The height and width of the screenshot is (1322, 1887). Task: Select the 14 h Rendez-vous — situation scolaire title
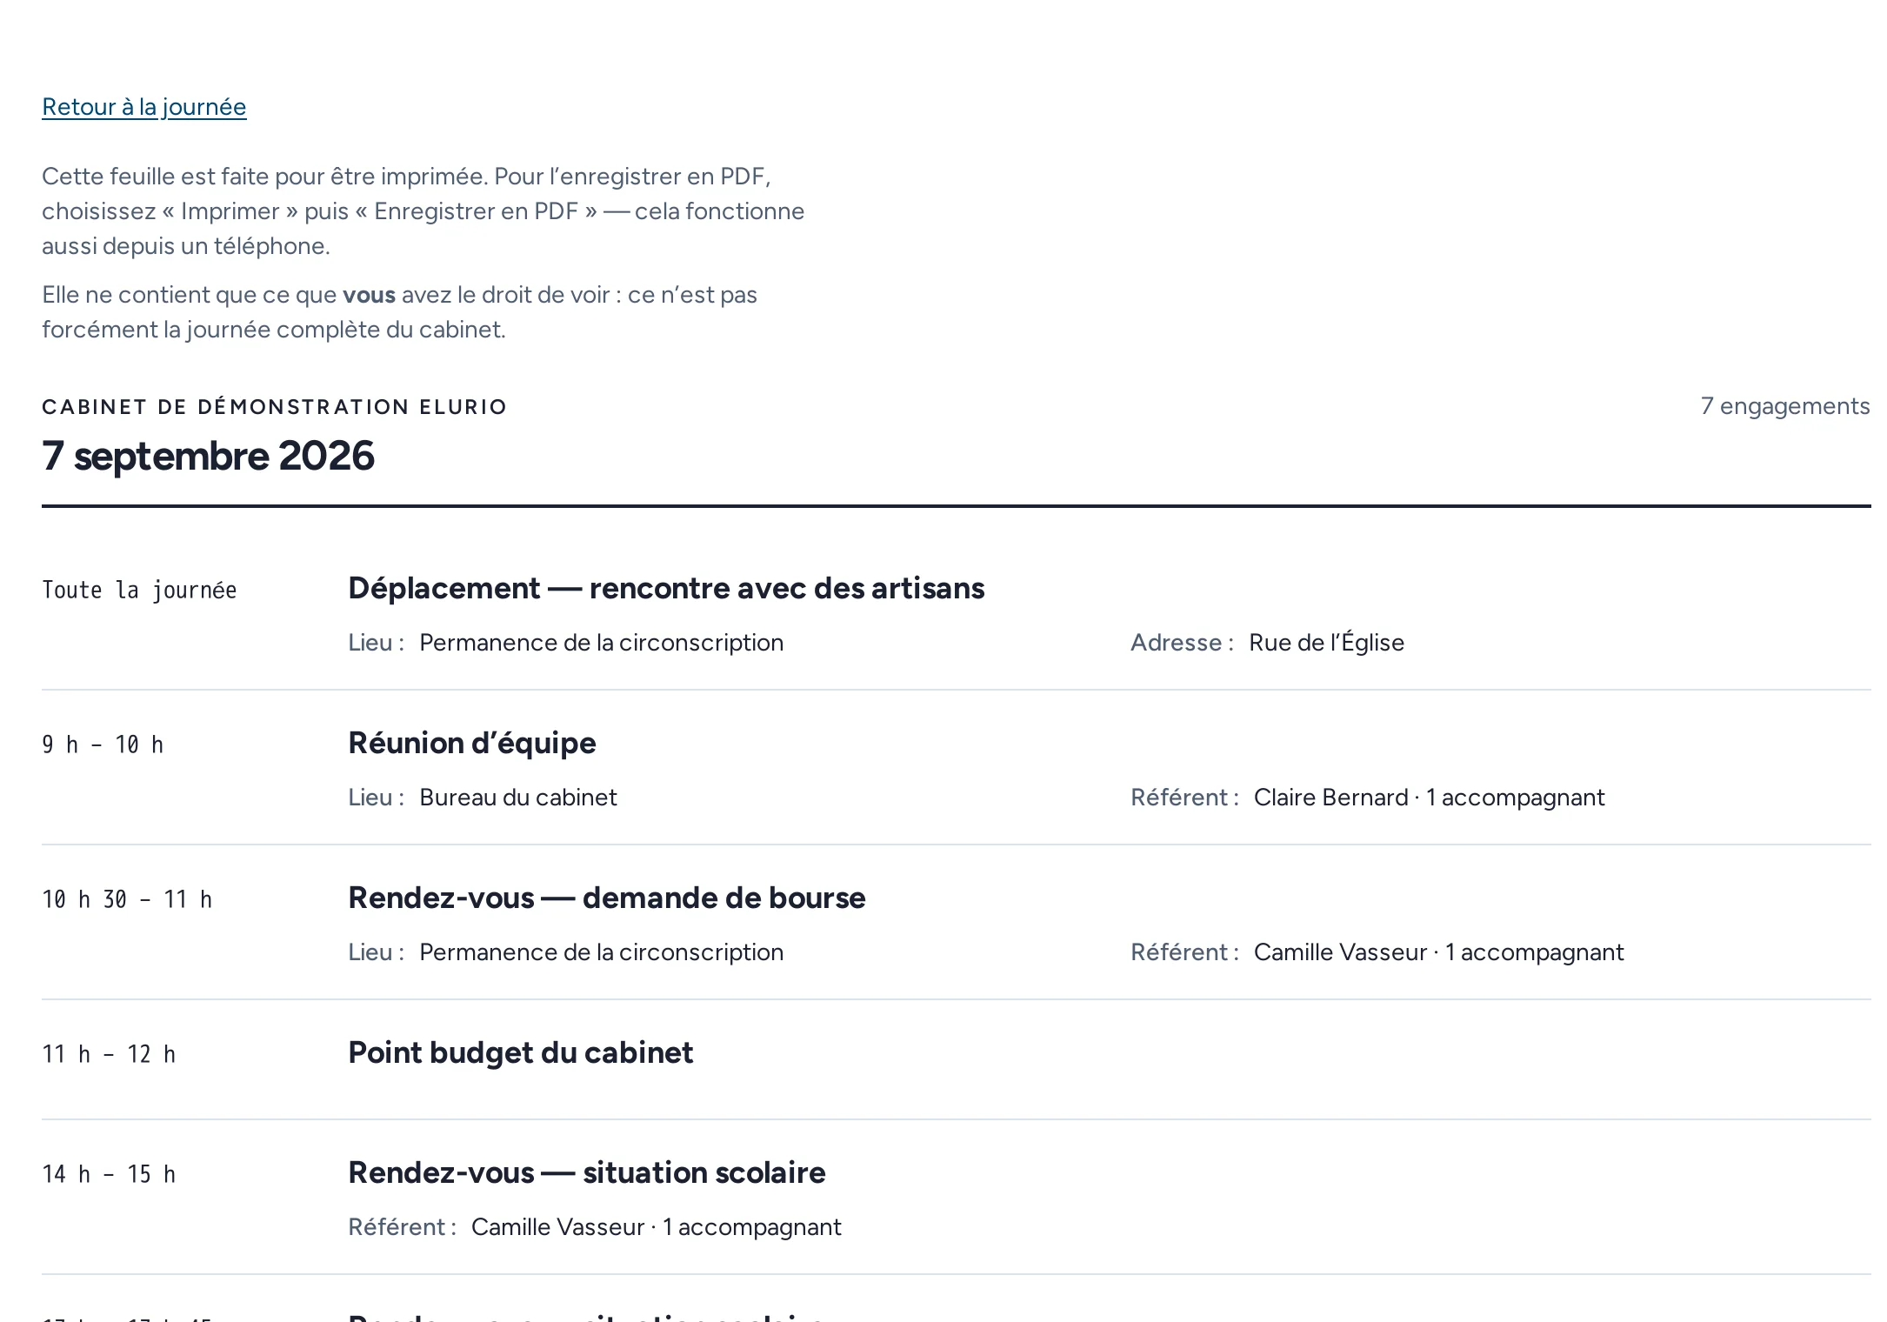point(587,1173)
